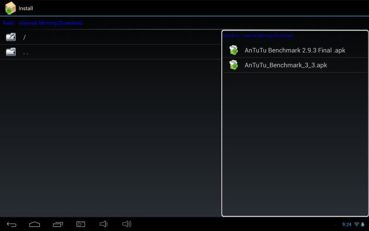Open the parent folder icon labeled ..

click(11, 52)
